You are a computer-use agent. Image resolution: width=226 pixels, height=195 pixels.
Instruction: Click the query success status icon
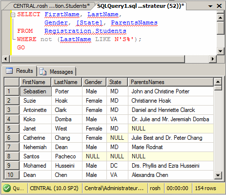click(7, 188)
